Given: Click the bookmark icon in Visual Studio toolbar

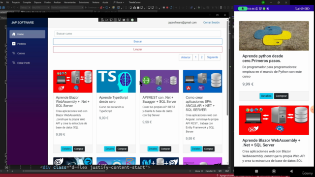Looking at the screenshot, I should 221,7.
